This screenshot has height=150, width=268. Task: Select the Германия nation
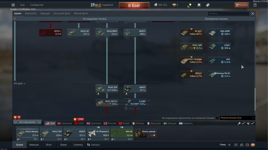[65, 123]
